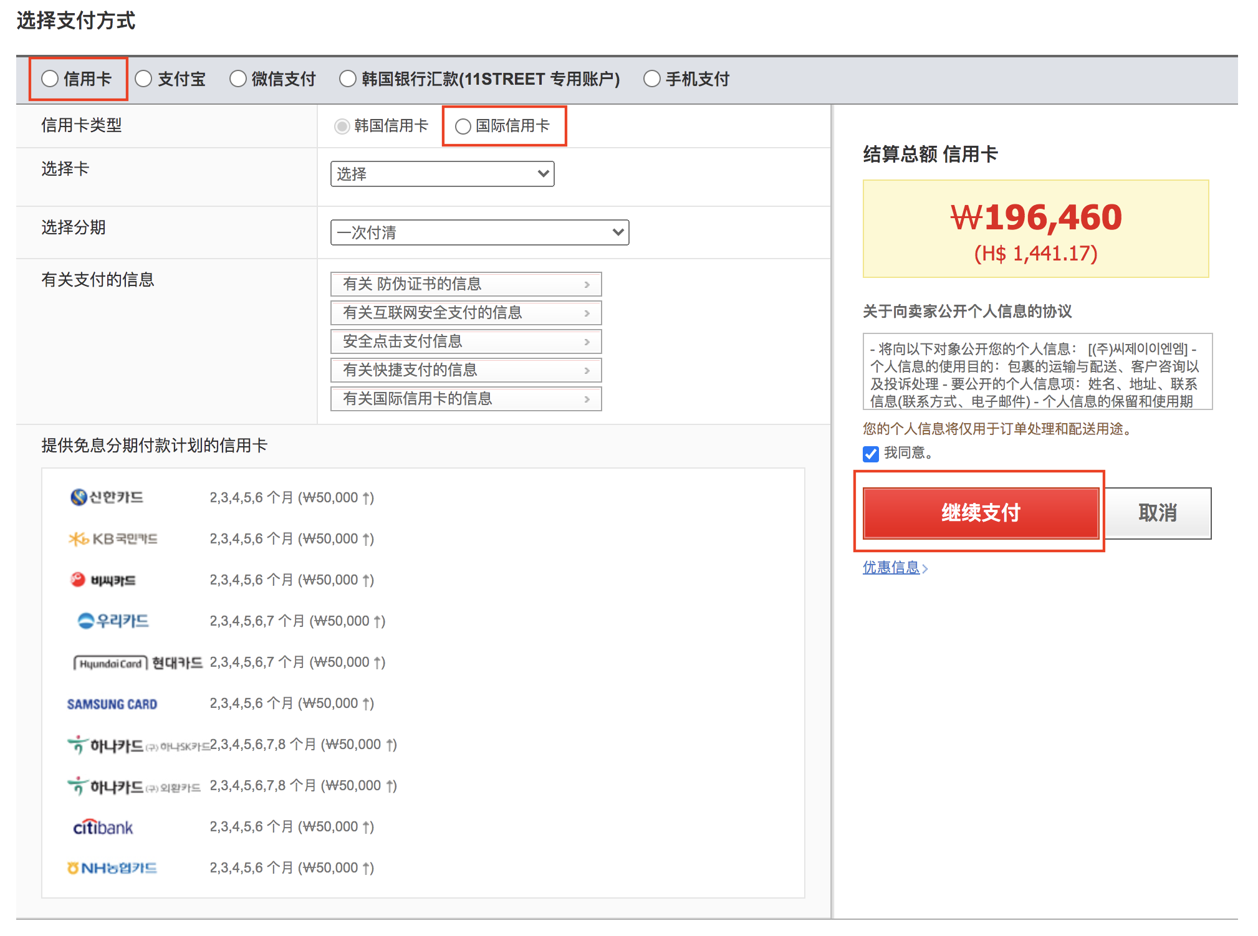Click the yellow total amount box
This screenshot has height=936, width=1258.
click(x=1035, y=229)
